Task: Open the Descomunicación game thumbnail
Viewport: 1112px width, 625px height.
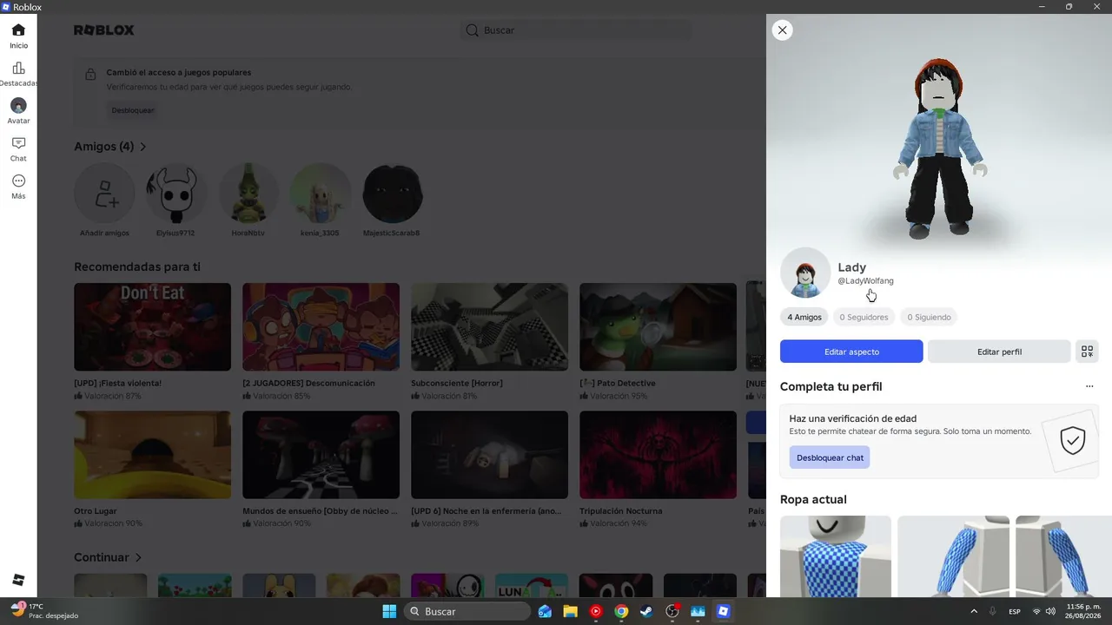Action: [x=321, y=327]
